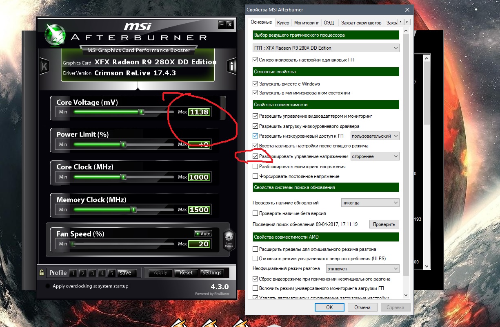Viewport: 500px width, 327px height.
Task: Check Отключить режим ультранизкого энергопотребления (ULPS)
Action: click(256, 259)
